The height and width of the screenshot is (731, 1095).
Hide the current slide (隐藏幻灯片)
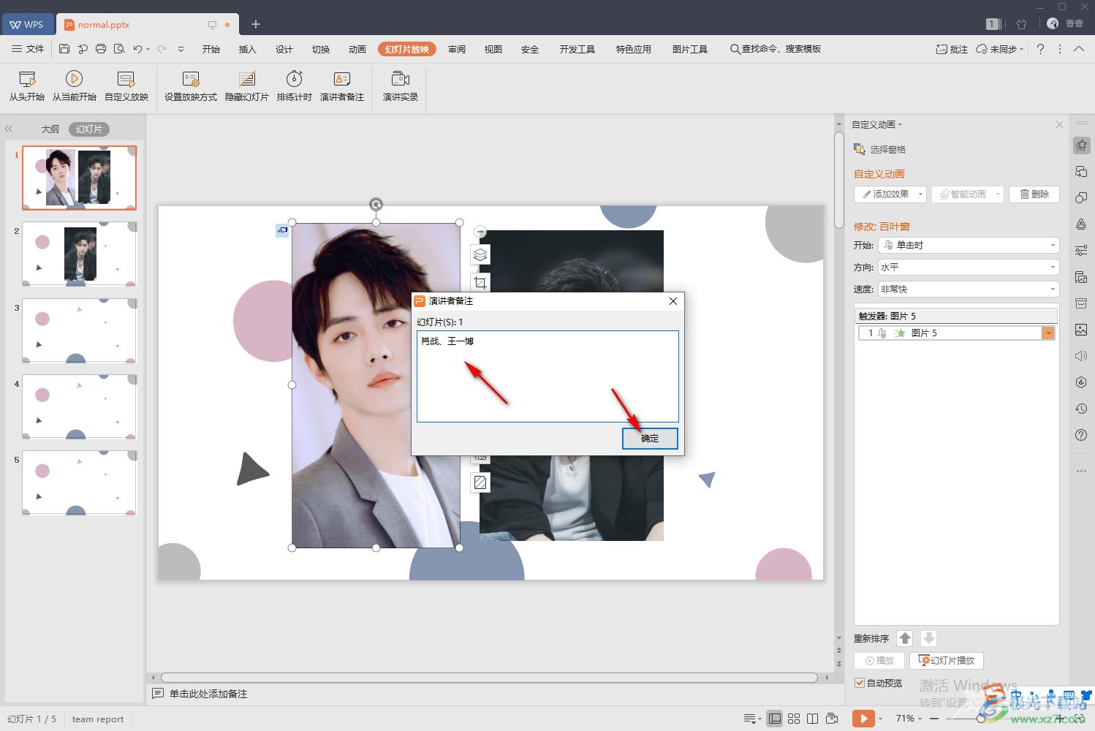(x=247, y=86)
